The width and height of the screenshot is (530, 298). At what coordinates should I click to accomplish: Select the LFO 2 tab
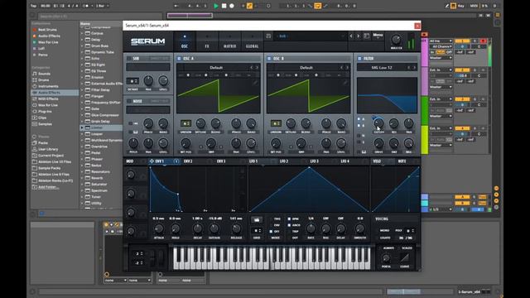[284, 161]
